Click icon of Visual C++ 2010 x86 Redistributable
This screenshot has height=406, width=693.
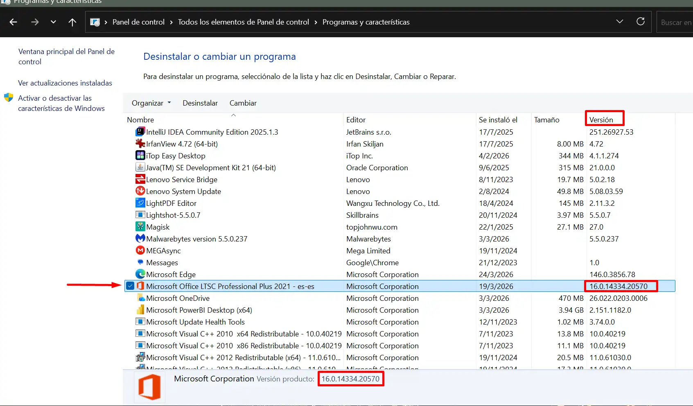point(140,345)
